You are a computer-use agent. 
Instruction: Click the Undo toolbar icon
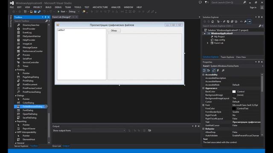(45, 11)
